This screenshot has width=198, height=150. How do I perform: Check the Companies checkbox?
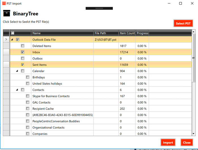(x=28, y=133)
